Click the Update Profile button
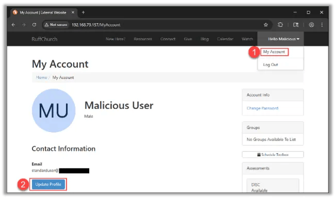 (x=48, y=185)
